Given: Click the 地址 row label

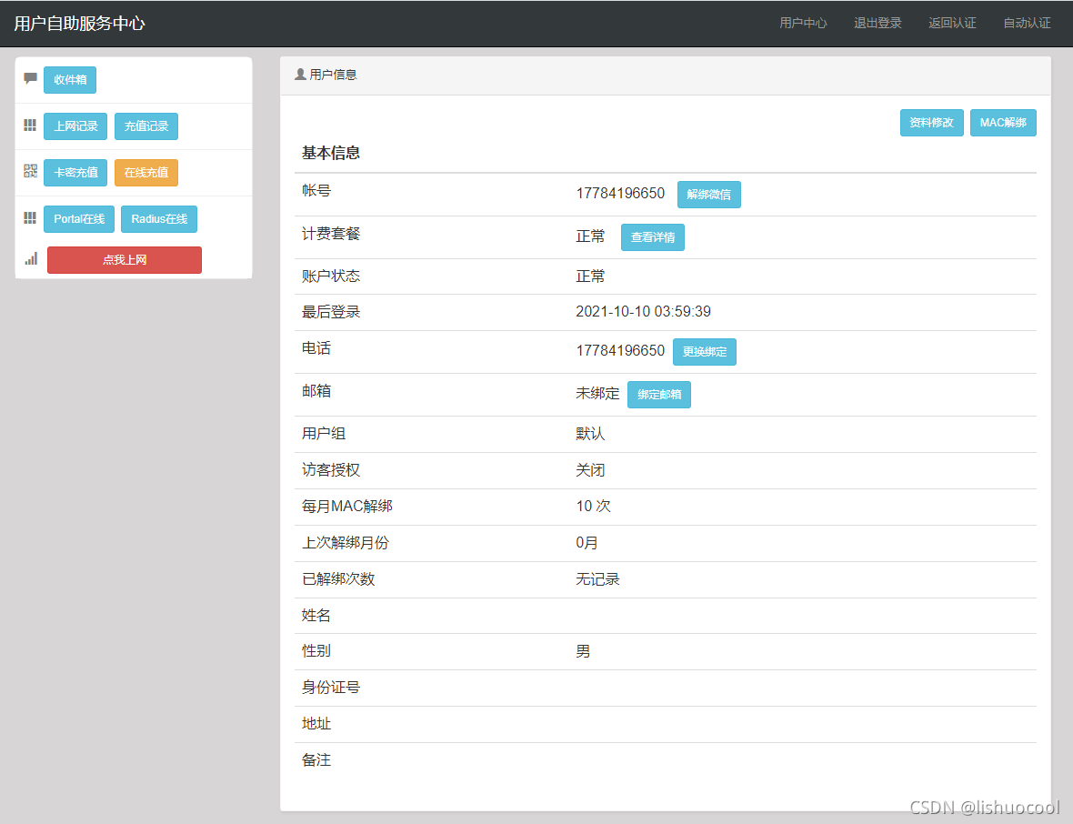Looking at the screenshot, I should [316, 723].
